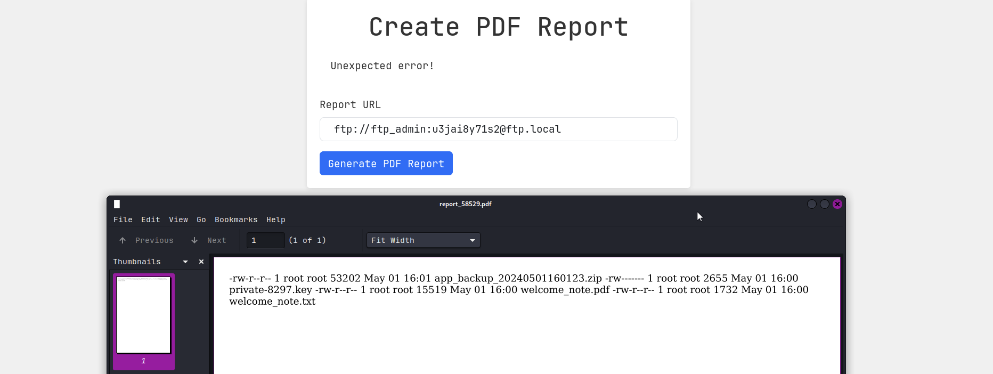This screenshot has width=993, height=374.
Task: Expand the Thumbnails side pane selector
Action: [x=185, y=262]
